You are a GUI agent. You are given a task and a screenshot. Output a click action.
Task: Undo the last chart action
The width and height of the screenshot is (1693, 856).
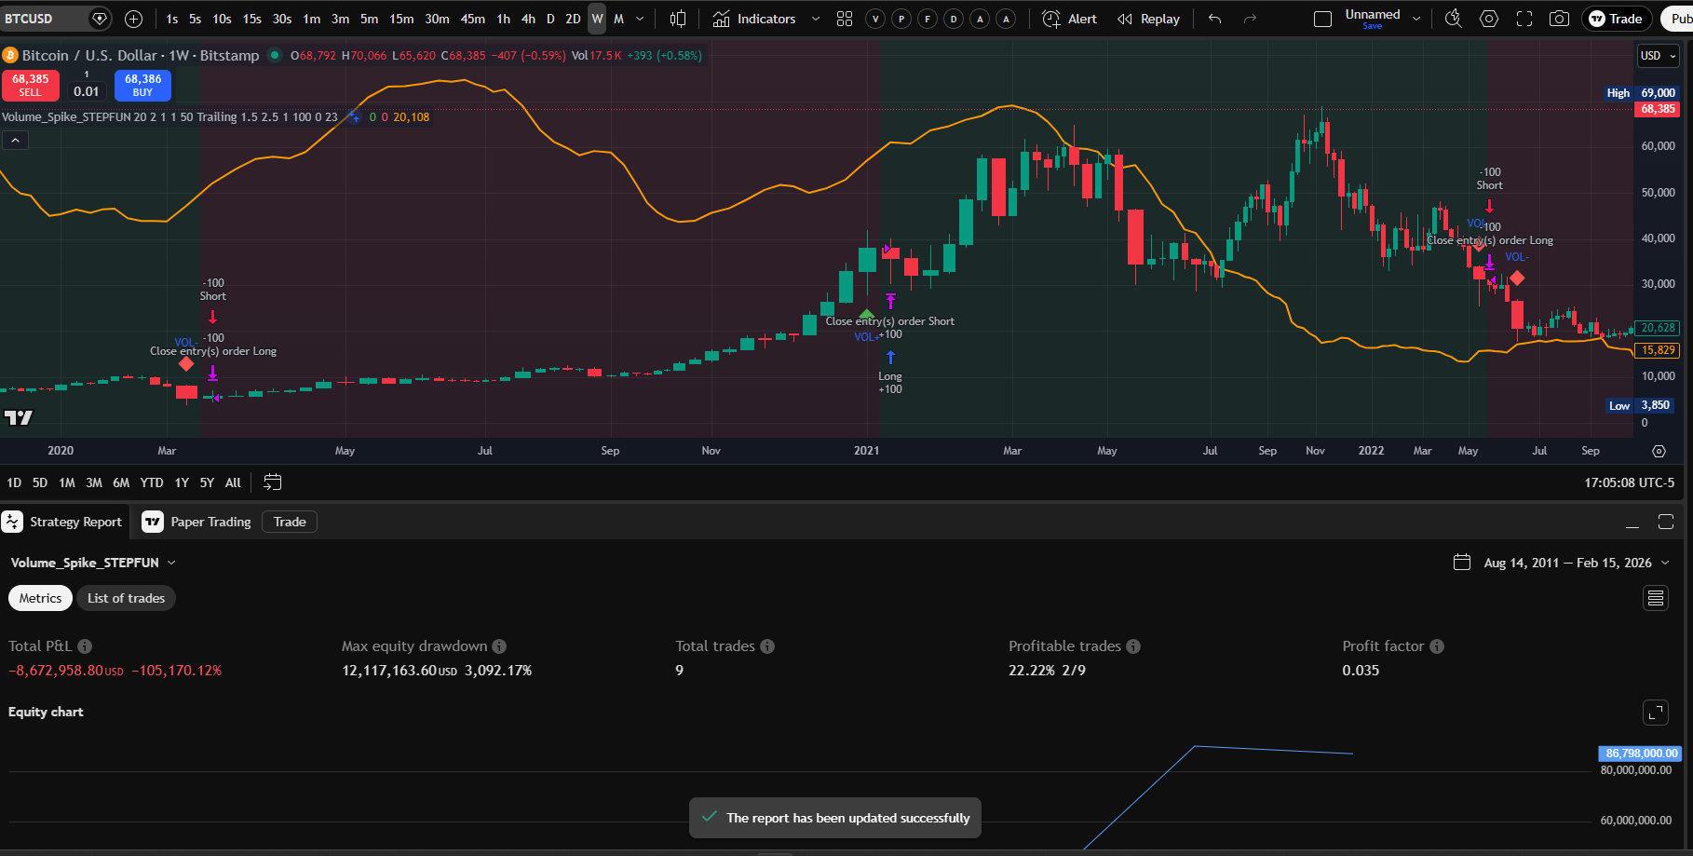pyautogui.click(x=1213, y=18)
